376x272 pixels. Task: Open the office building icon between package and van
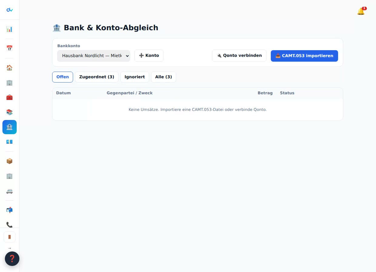tap(9, 176)
